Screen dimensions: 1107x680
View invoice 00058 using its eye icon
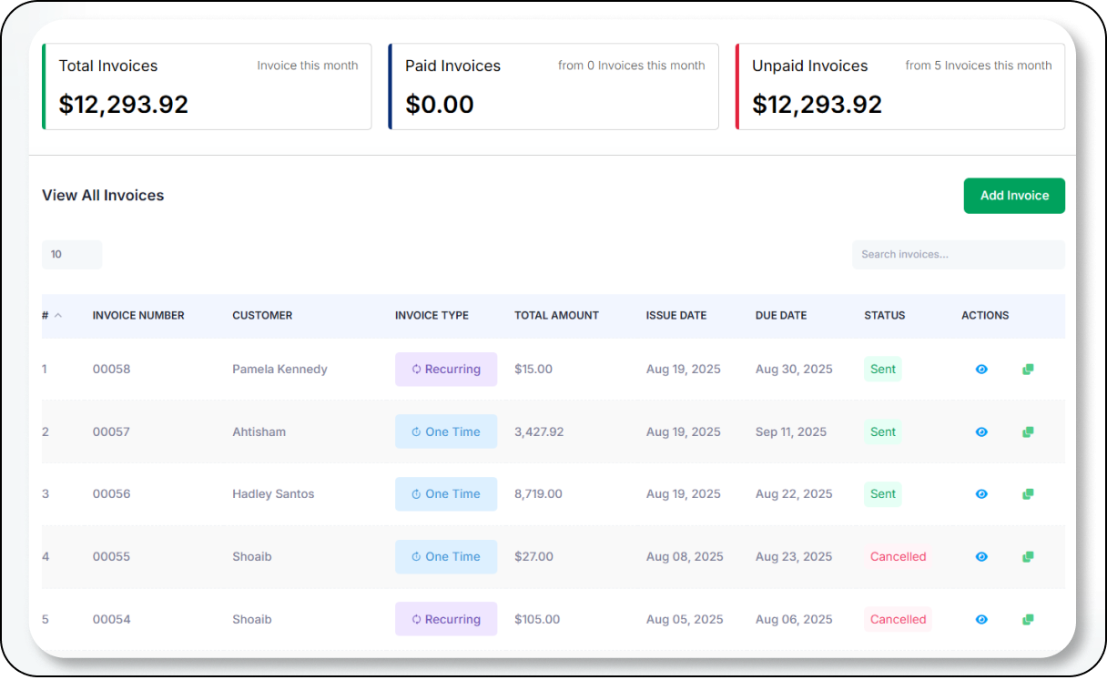click(981, 370)
